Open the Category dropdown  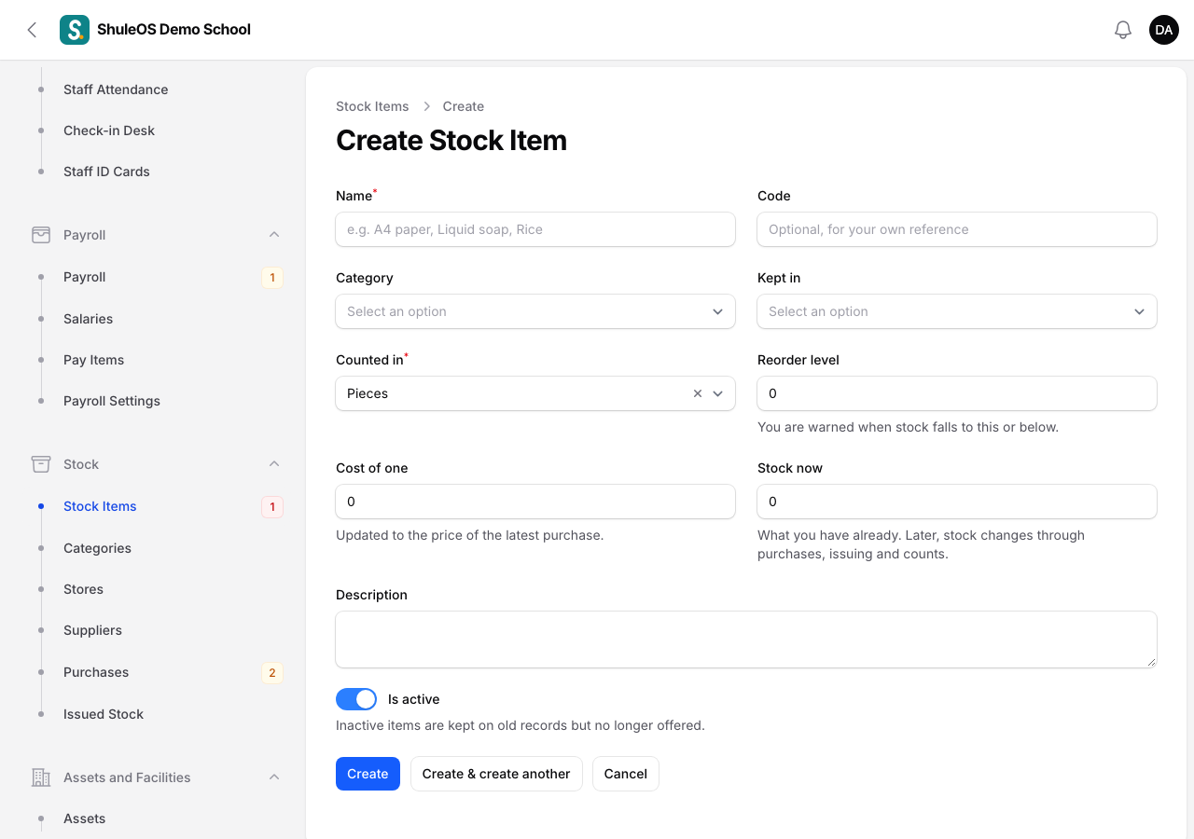[535, 311]
